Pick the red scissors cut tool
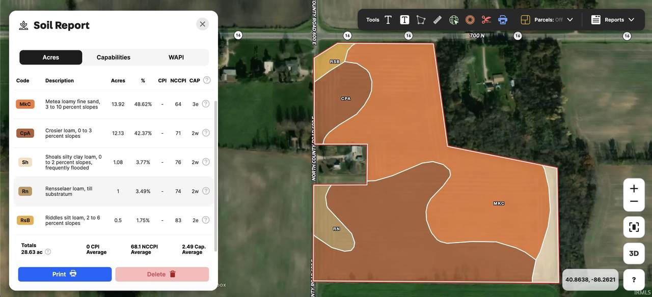 pyautogui.click(x=486, y=20)
